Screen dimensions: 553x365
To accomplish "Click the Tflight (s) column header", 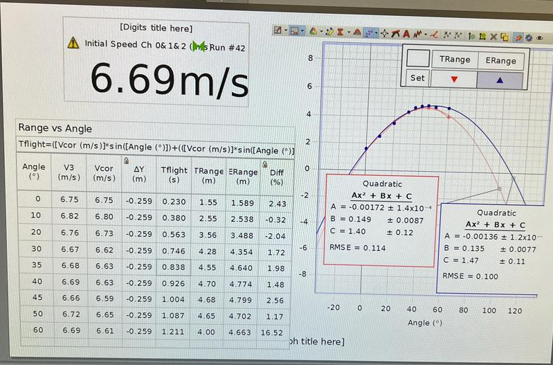I will pos(174,175).
